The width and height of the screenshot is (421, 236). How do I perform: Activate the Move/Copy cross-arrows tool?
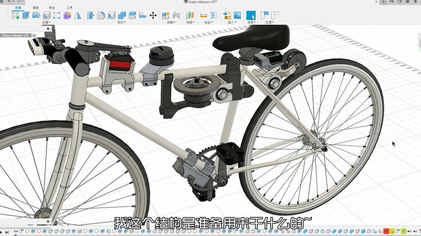[x=153, y=15]
